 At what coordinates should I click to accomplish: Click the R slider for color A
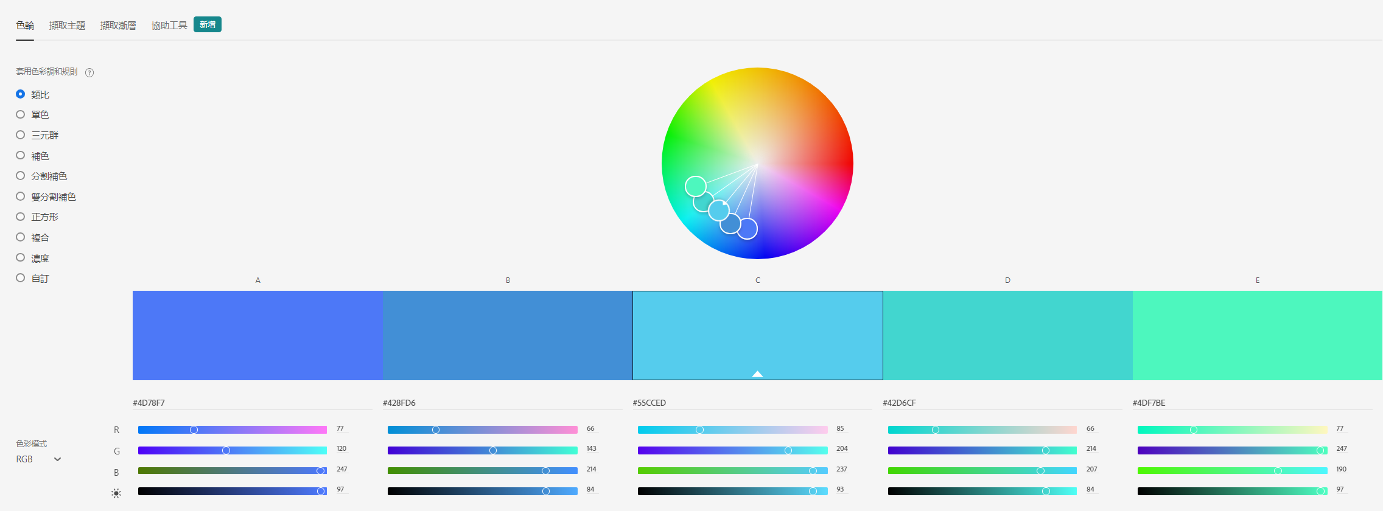(233, 429)
